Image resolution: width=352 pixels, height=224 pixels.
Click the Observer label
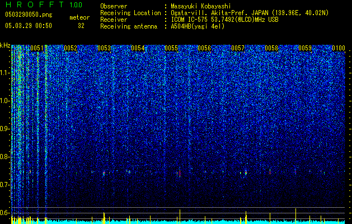pyautogui.click(x=114, y=6)
